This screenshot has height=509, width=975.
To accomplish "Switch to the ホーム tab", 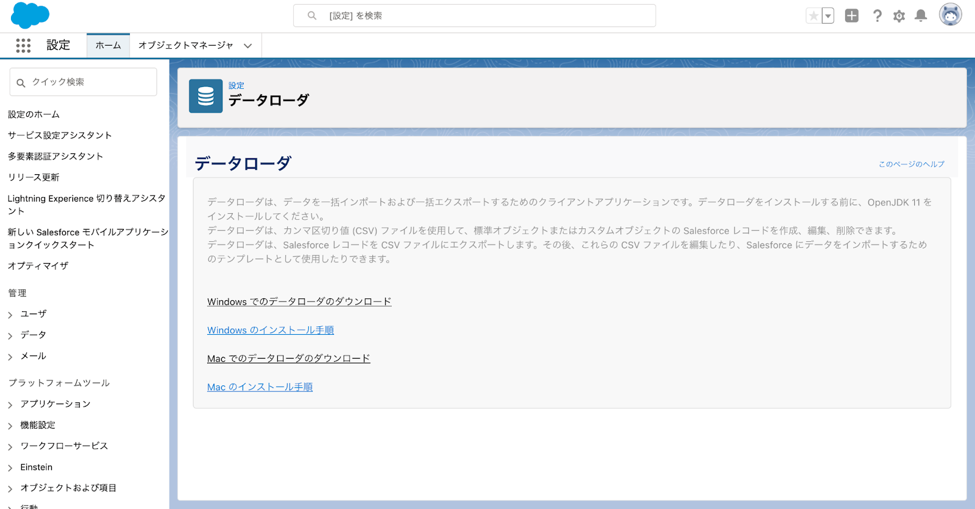I will (108, 46).
